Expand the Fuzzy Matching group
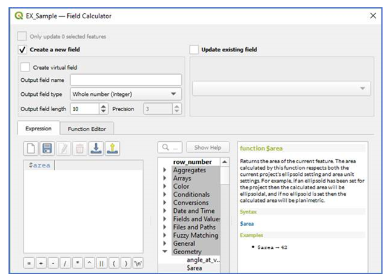 pyautogui.click(x=165, y=235)
